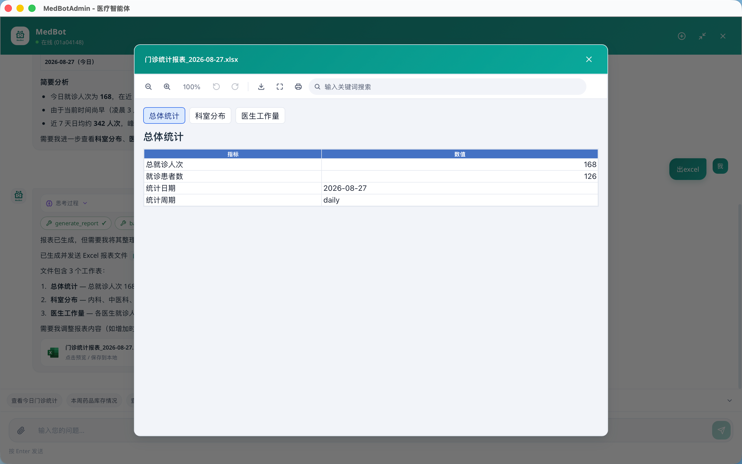Rotate the preview counterclockwise
742x464 pixels.
216,87
